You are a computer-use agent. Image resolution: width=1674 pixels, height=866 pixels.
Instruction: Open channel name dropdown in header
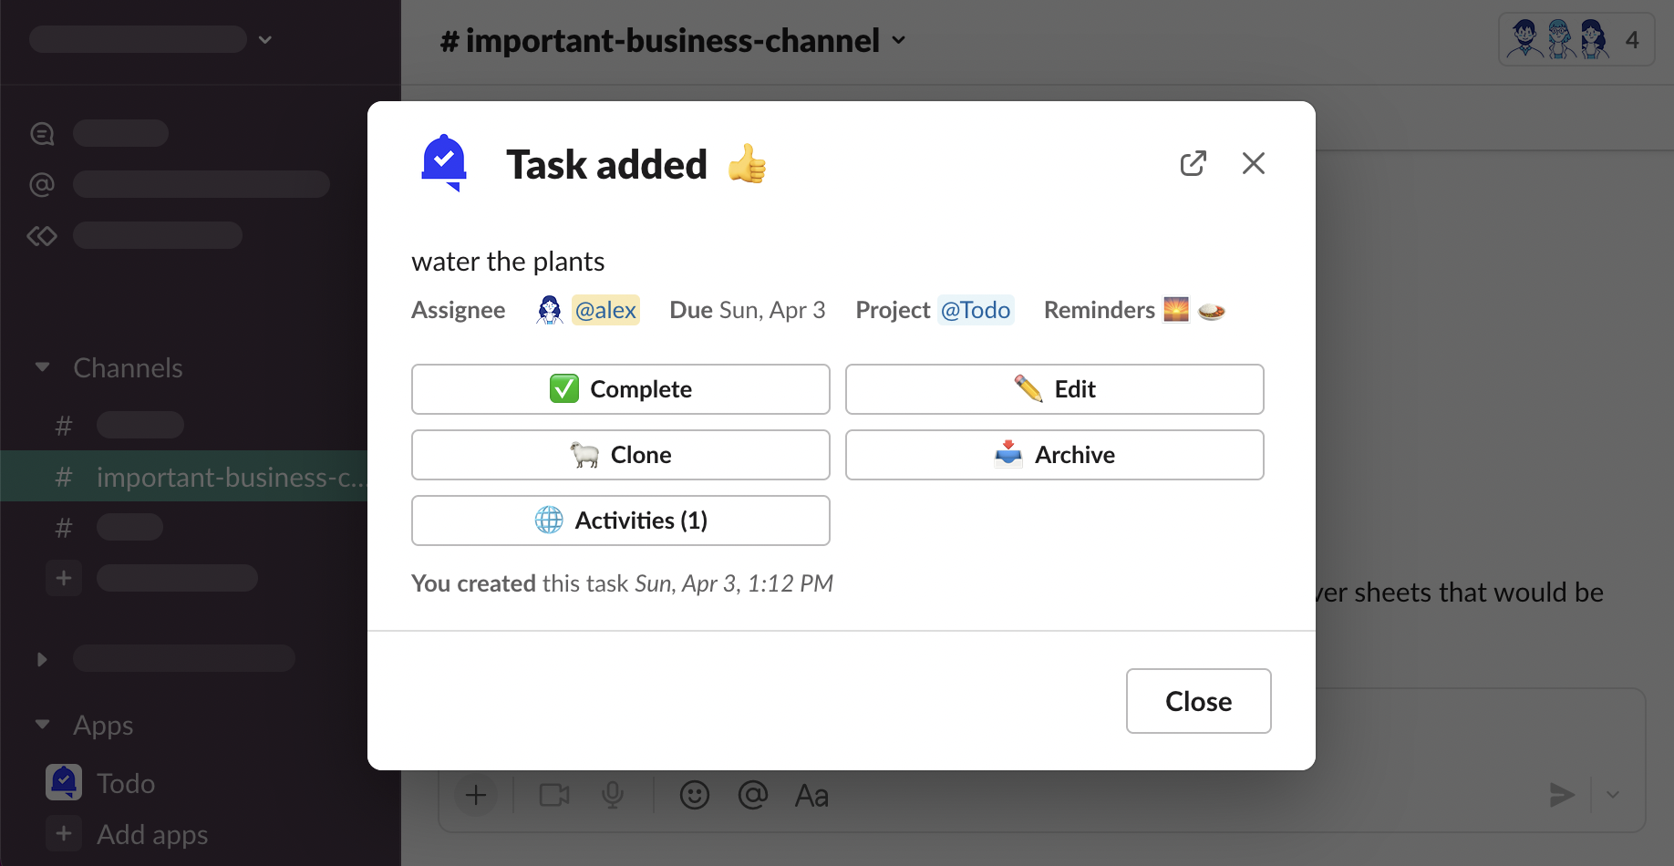pyautogui.click(x=899, y=40)
